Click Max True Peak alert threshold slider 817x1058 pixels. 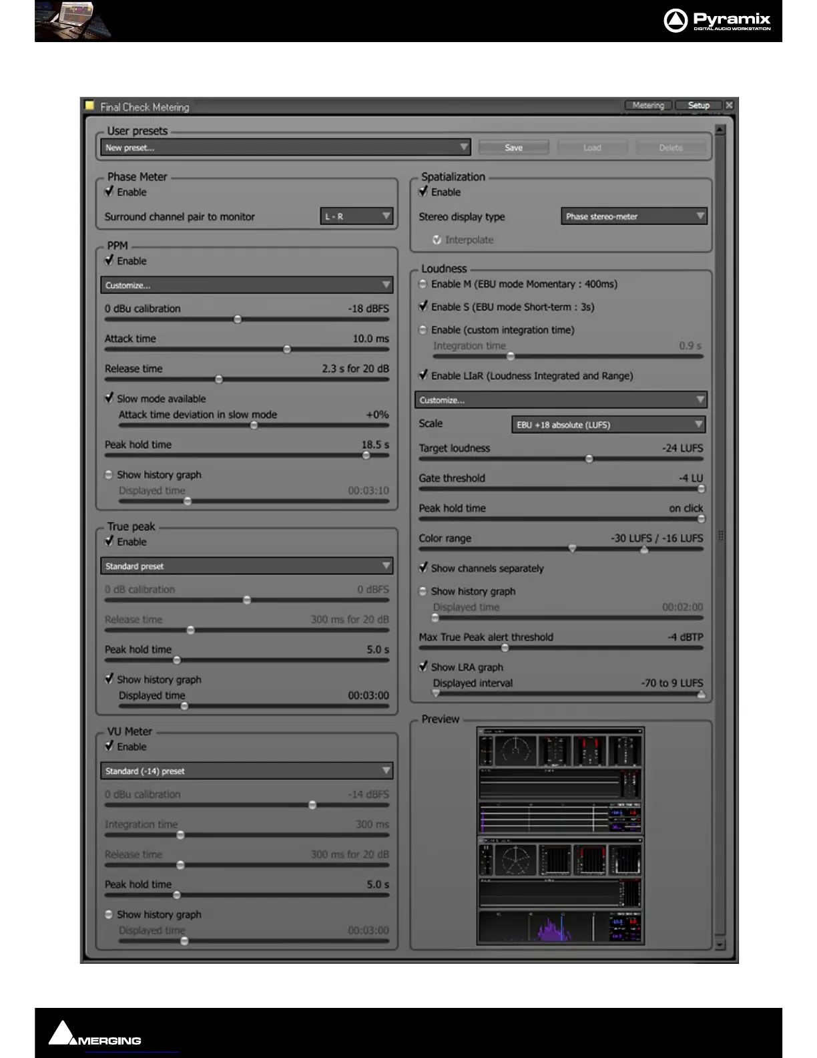pyautogui.click(x=561, y=648)
